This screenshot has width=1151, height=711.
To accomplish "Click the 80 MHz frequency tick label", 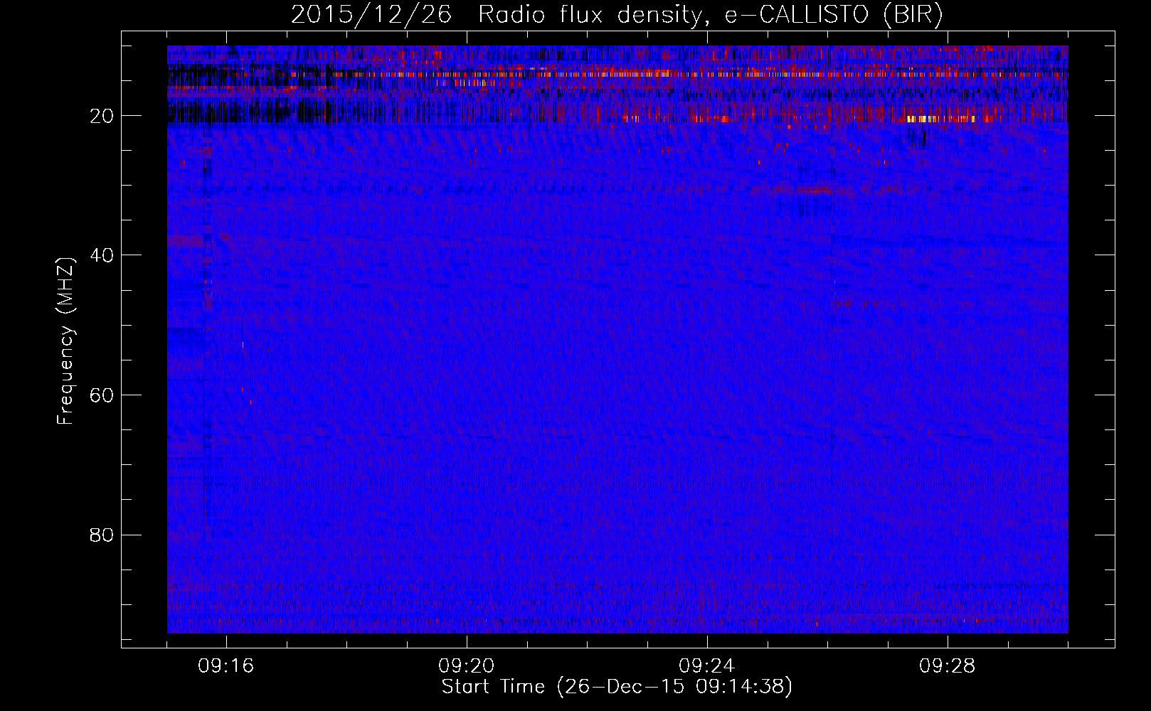I will [102, 535].
